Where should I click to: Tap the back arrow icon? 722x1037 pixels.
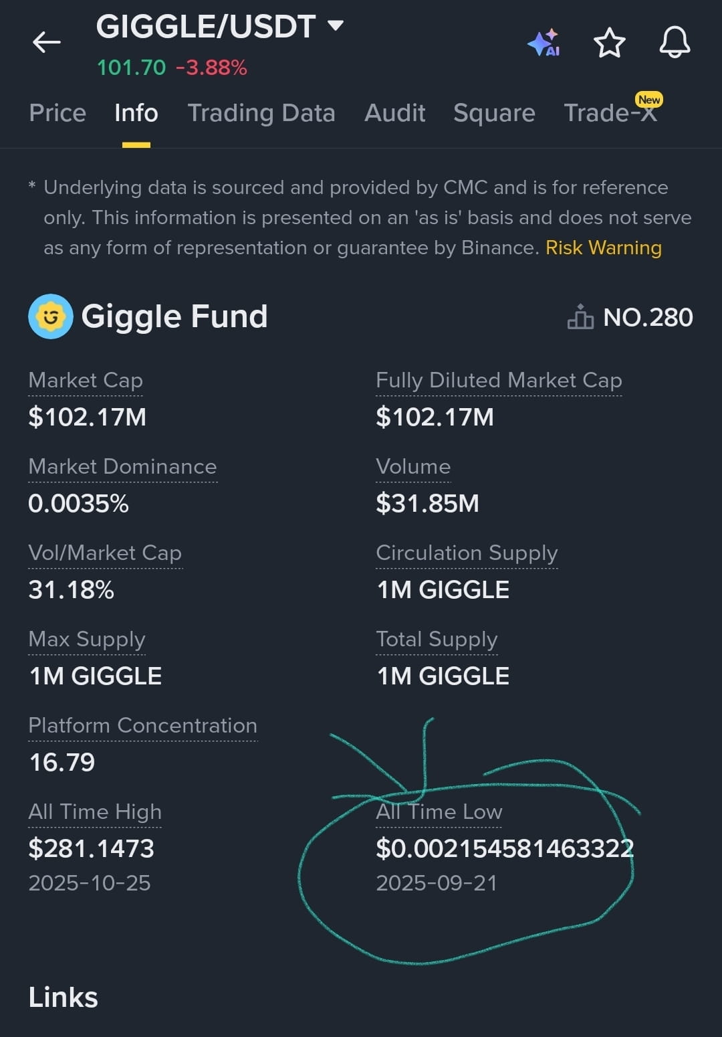point(46,42)
